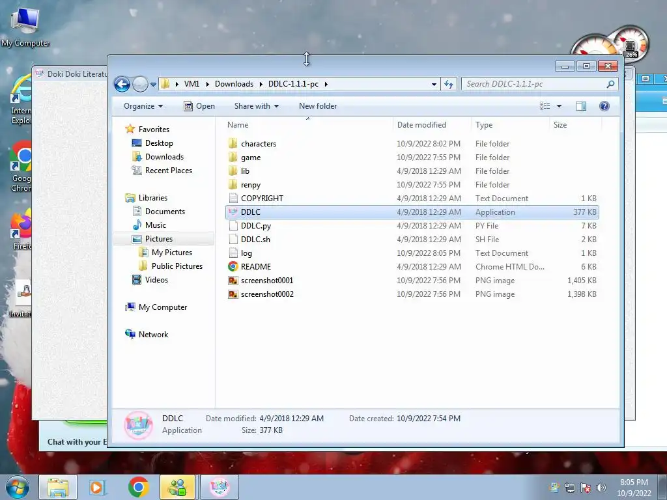Sort by Date modified column
Viewport: 667px width, 500px height.
click(x=432, y=125)
